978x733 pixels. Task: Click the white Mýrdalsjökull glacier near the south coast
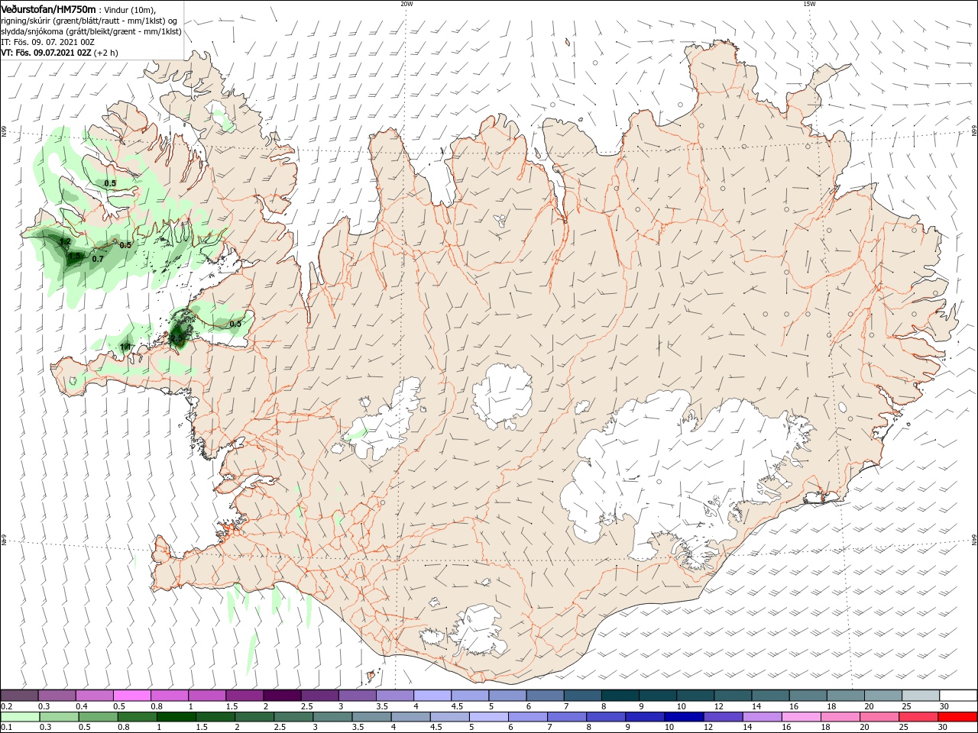pos(478,631)
